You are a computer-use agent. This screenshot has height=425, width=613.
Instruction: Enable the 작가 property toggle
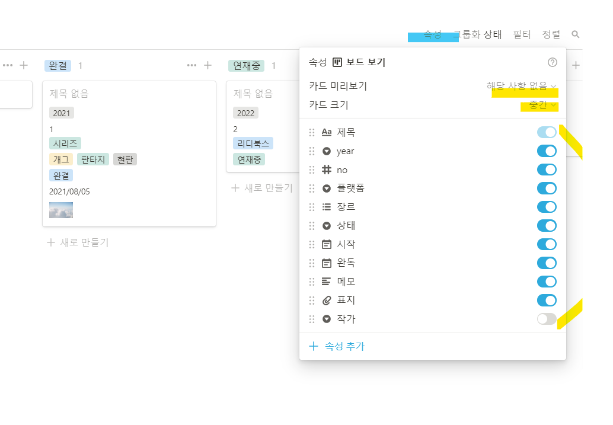pyautogui.click(x=547, y=319)
